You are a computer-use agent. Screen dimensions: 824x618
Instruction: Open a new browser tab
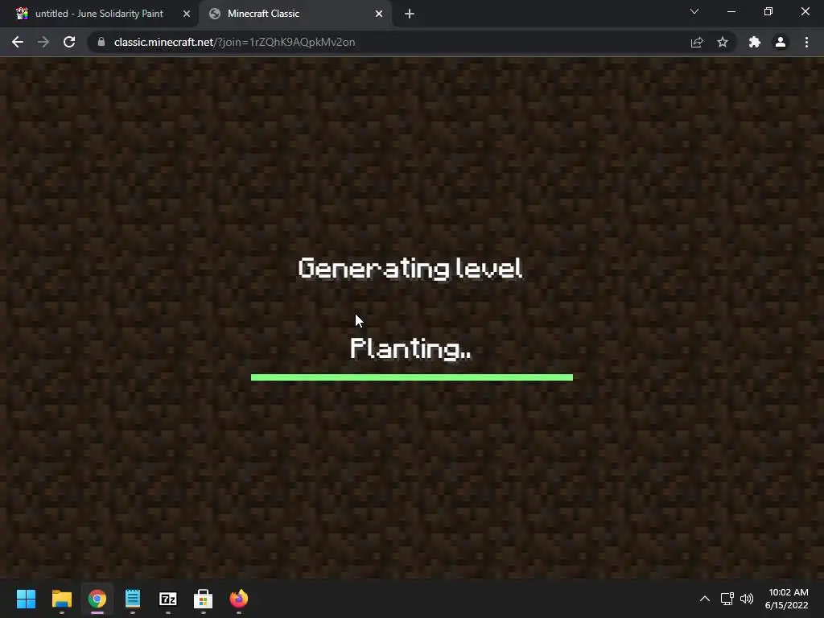(x=410, y=14)
